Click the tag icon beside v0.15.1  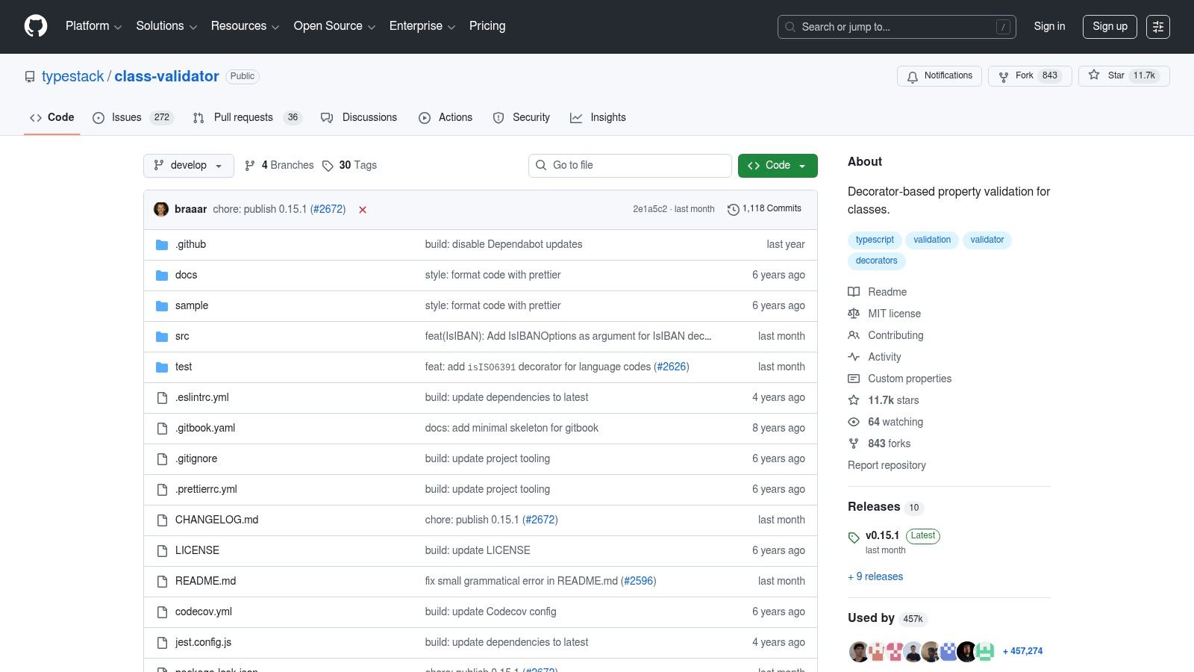(854, 537)
